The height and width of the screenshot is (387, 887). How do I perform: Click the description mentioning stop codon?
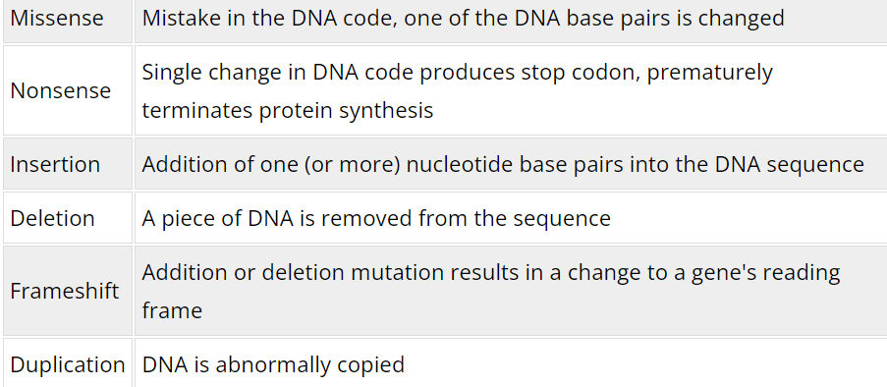[457, 90]
